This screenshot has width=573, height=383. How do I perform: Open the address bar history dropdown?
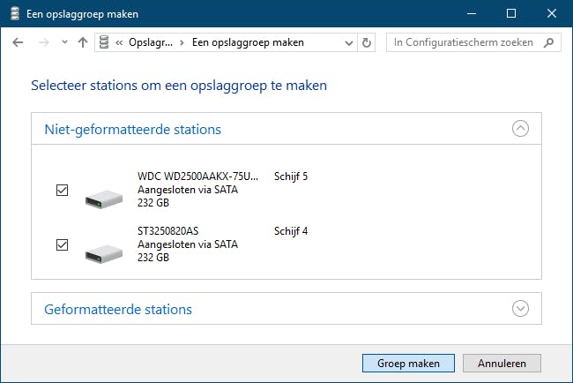coord(349,42)
